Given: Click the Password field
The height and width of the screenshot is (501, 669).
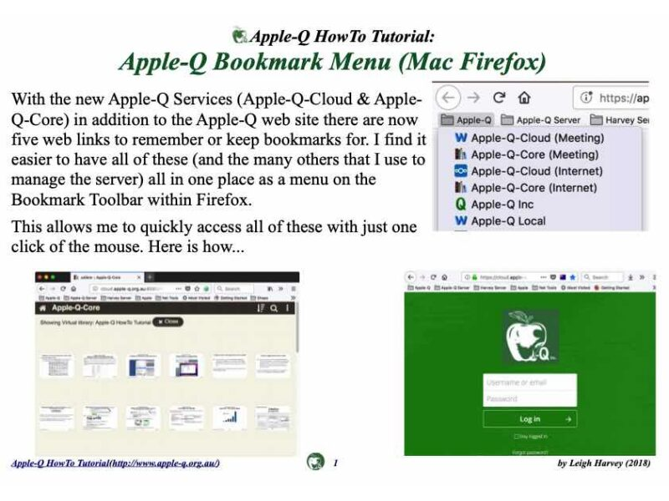Looking at the screenshot, I should (530, 399).
